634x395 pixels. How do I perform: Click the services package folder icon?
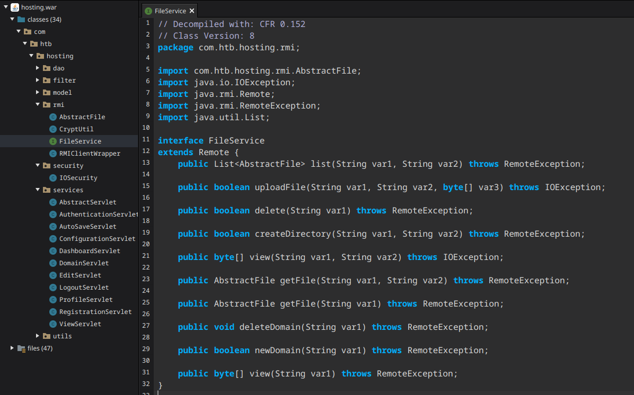click(47, 190)
